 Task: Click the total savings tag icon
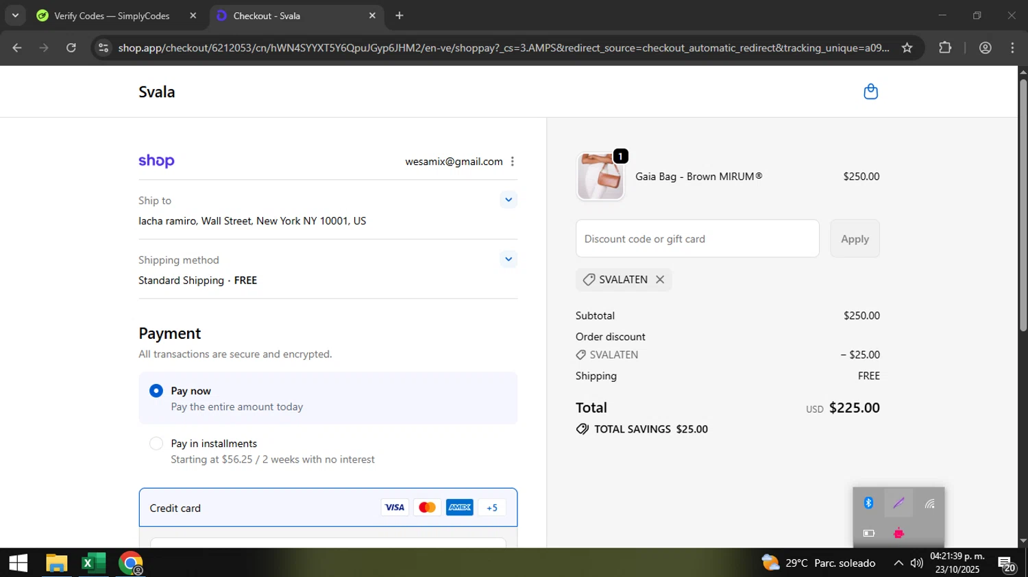pos(583,429)
